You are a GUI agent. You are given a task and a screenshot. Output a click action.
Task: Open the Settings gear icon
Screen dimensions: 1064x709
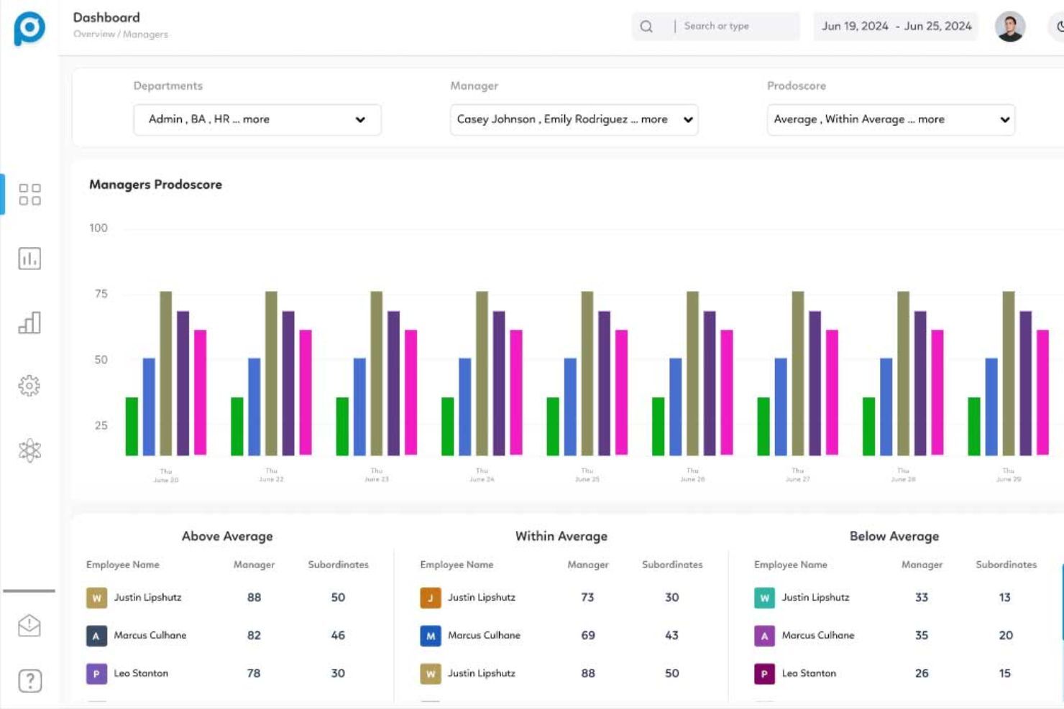29,386
